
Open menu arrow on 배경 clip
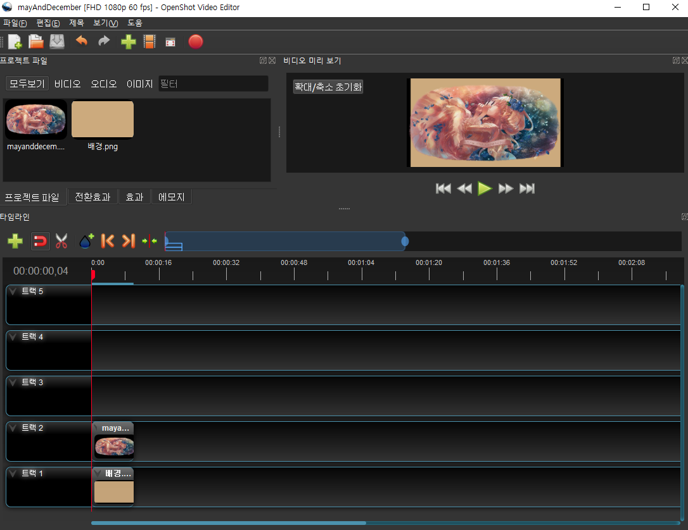[98, 474]
